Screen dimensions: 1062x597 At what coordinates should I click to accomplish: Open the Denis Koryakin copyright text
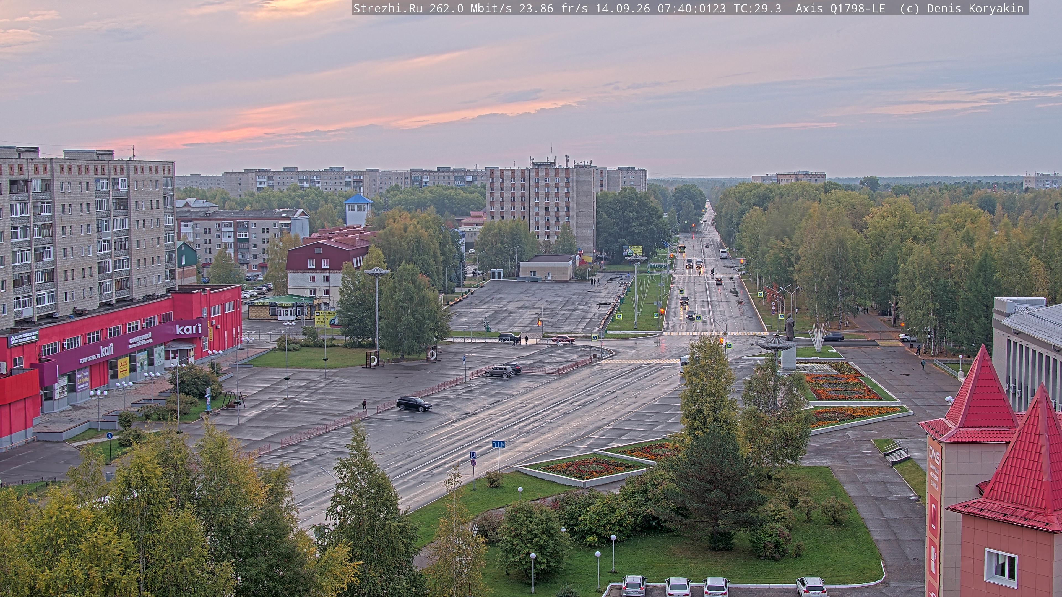(x=975, y=8)
